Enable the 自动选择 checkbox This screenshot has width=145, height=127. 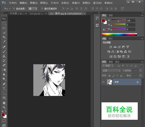click(x=14, y=9)
